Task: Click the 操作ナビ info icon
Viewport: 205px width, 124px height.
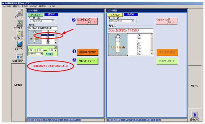Action: click(195, 114)
